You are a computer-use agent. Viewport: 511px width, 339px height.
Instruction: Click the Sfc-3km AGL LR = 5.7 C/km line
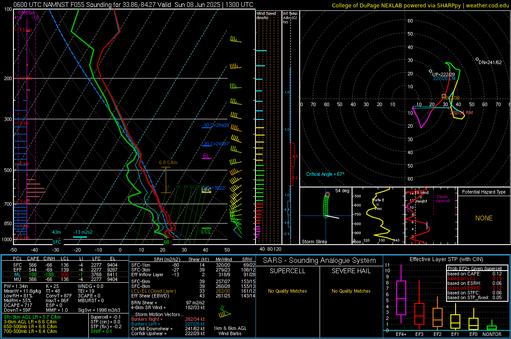point(32,317)
